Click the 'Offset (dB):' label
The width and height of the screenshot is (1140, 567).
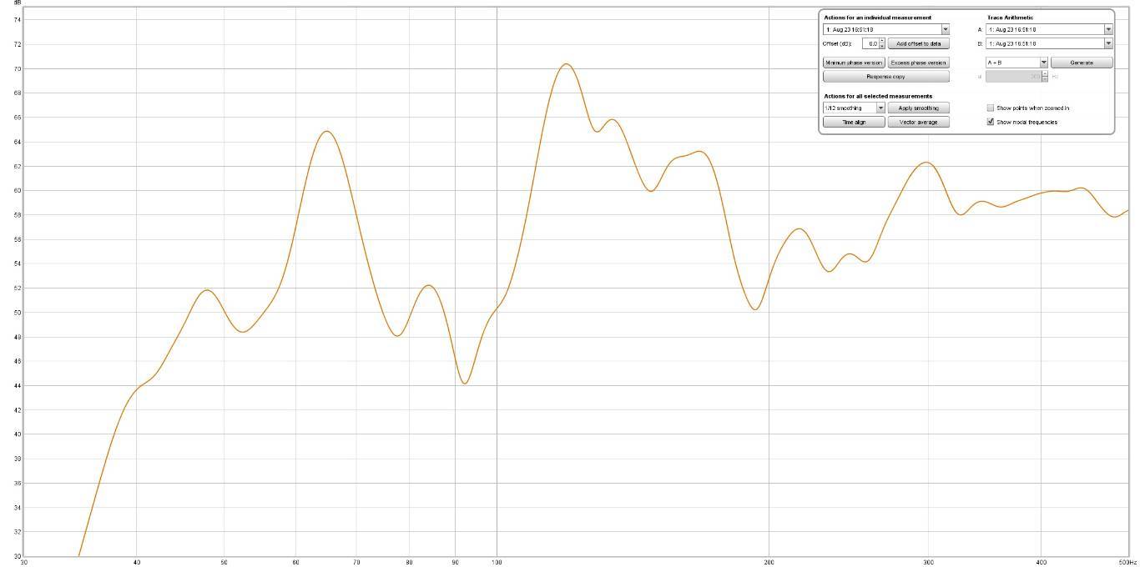pyautogui.click(x=837, y=43)
